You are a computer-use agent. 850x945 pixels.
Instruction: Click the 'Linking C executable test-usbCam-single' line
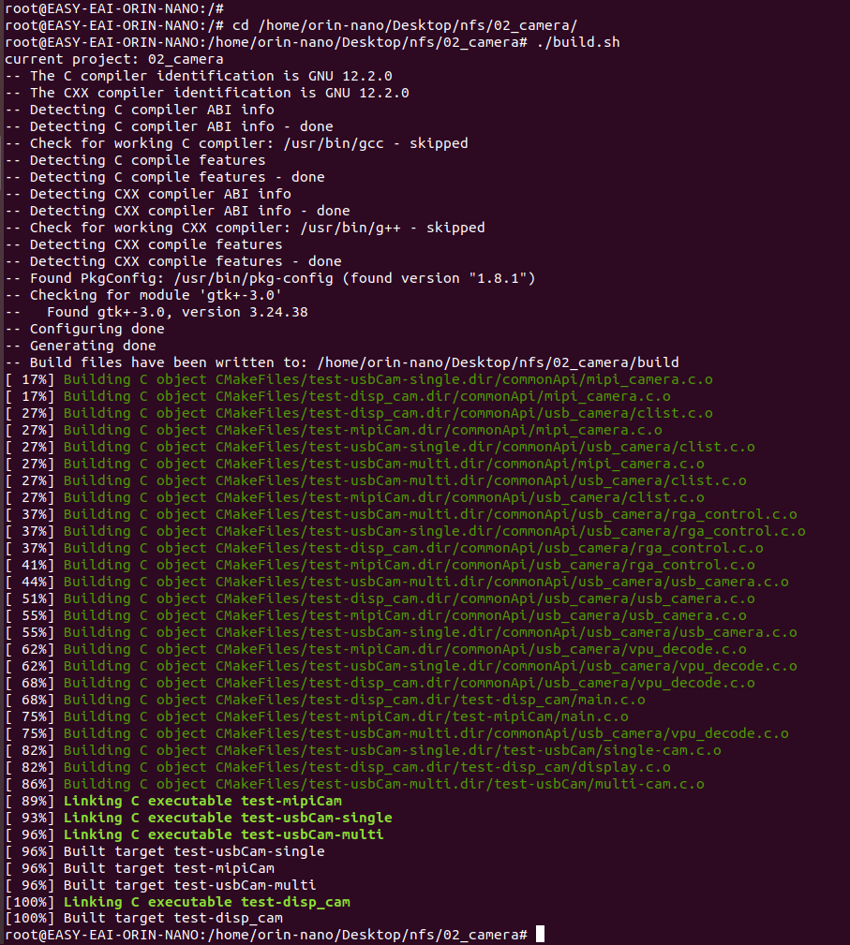tap(228, 818)
